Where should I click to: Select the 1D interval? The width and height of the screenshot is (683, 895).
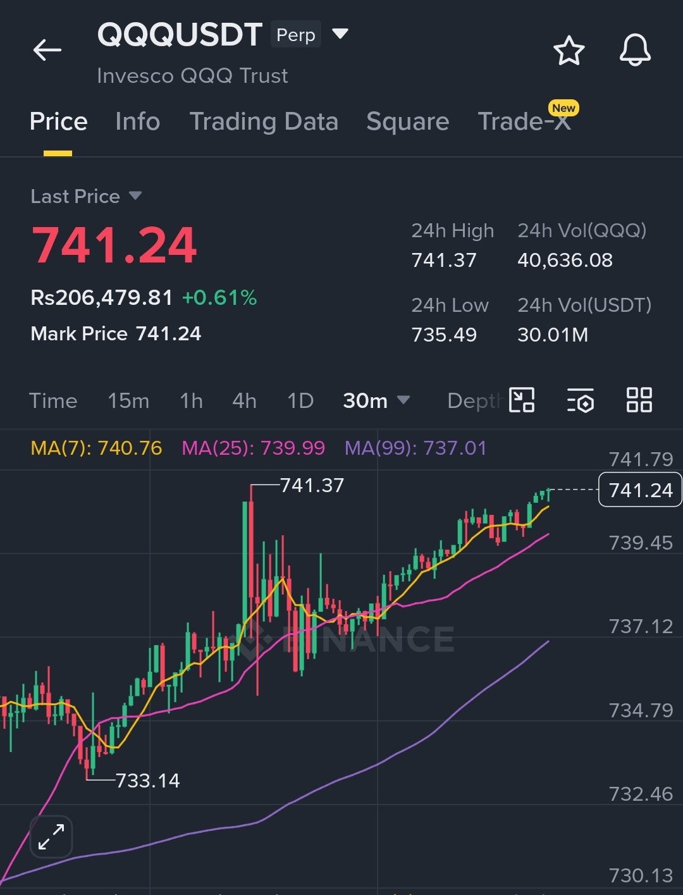(300, 401)
